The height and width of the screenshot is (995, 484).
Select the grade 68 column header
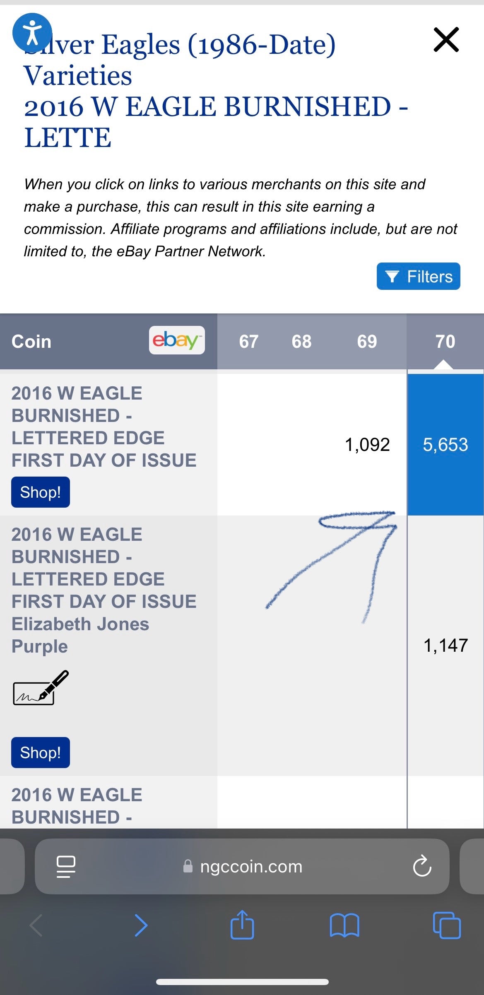click(x=301, y=342)
